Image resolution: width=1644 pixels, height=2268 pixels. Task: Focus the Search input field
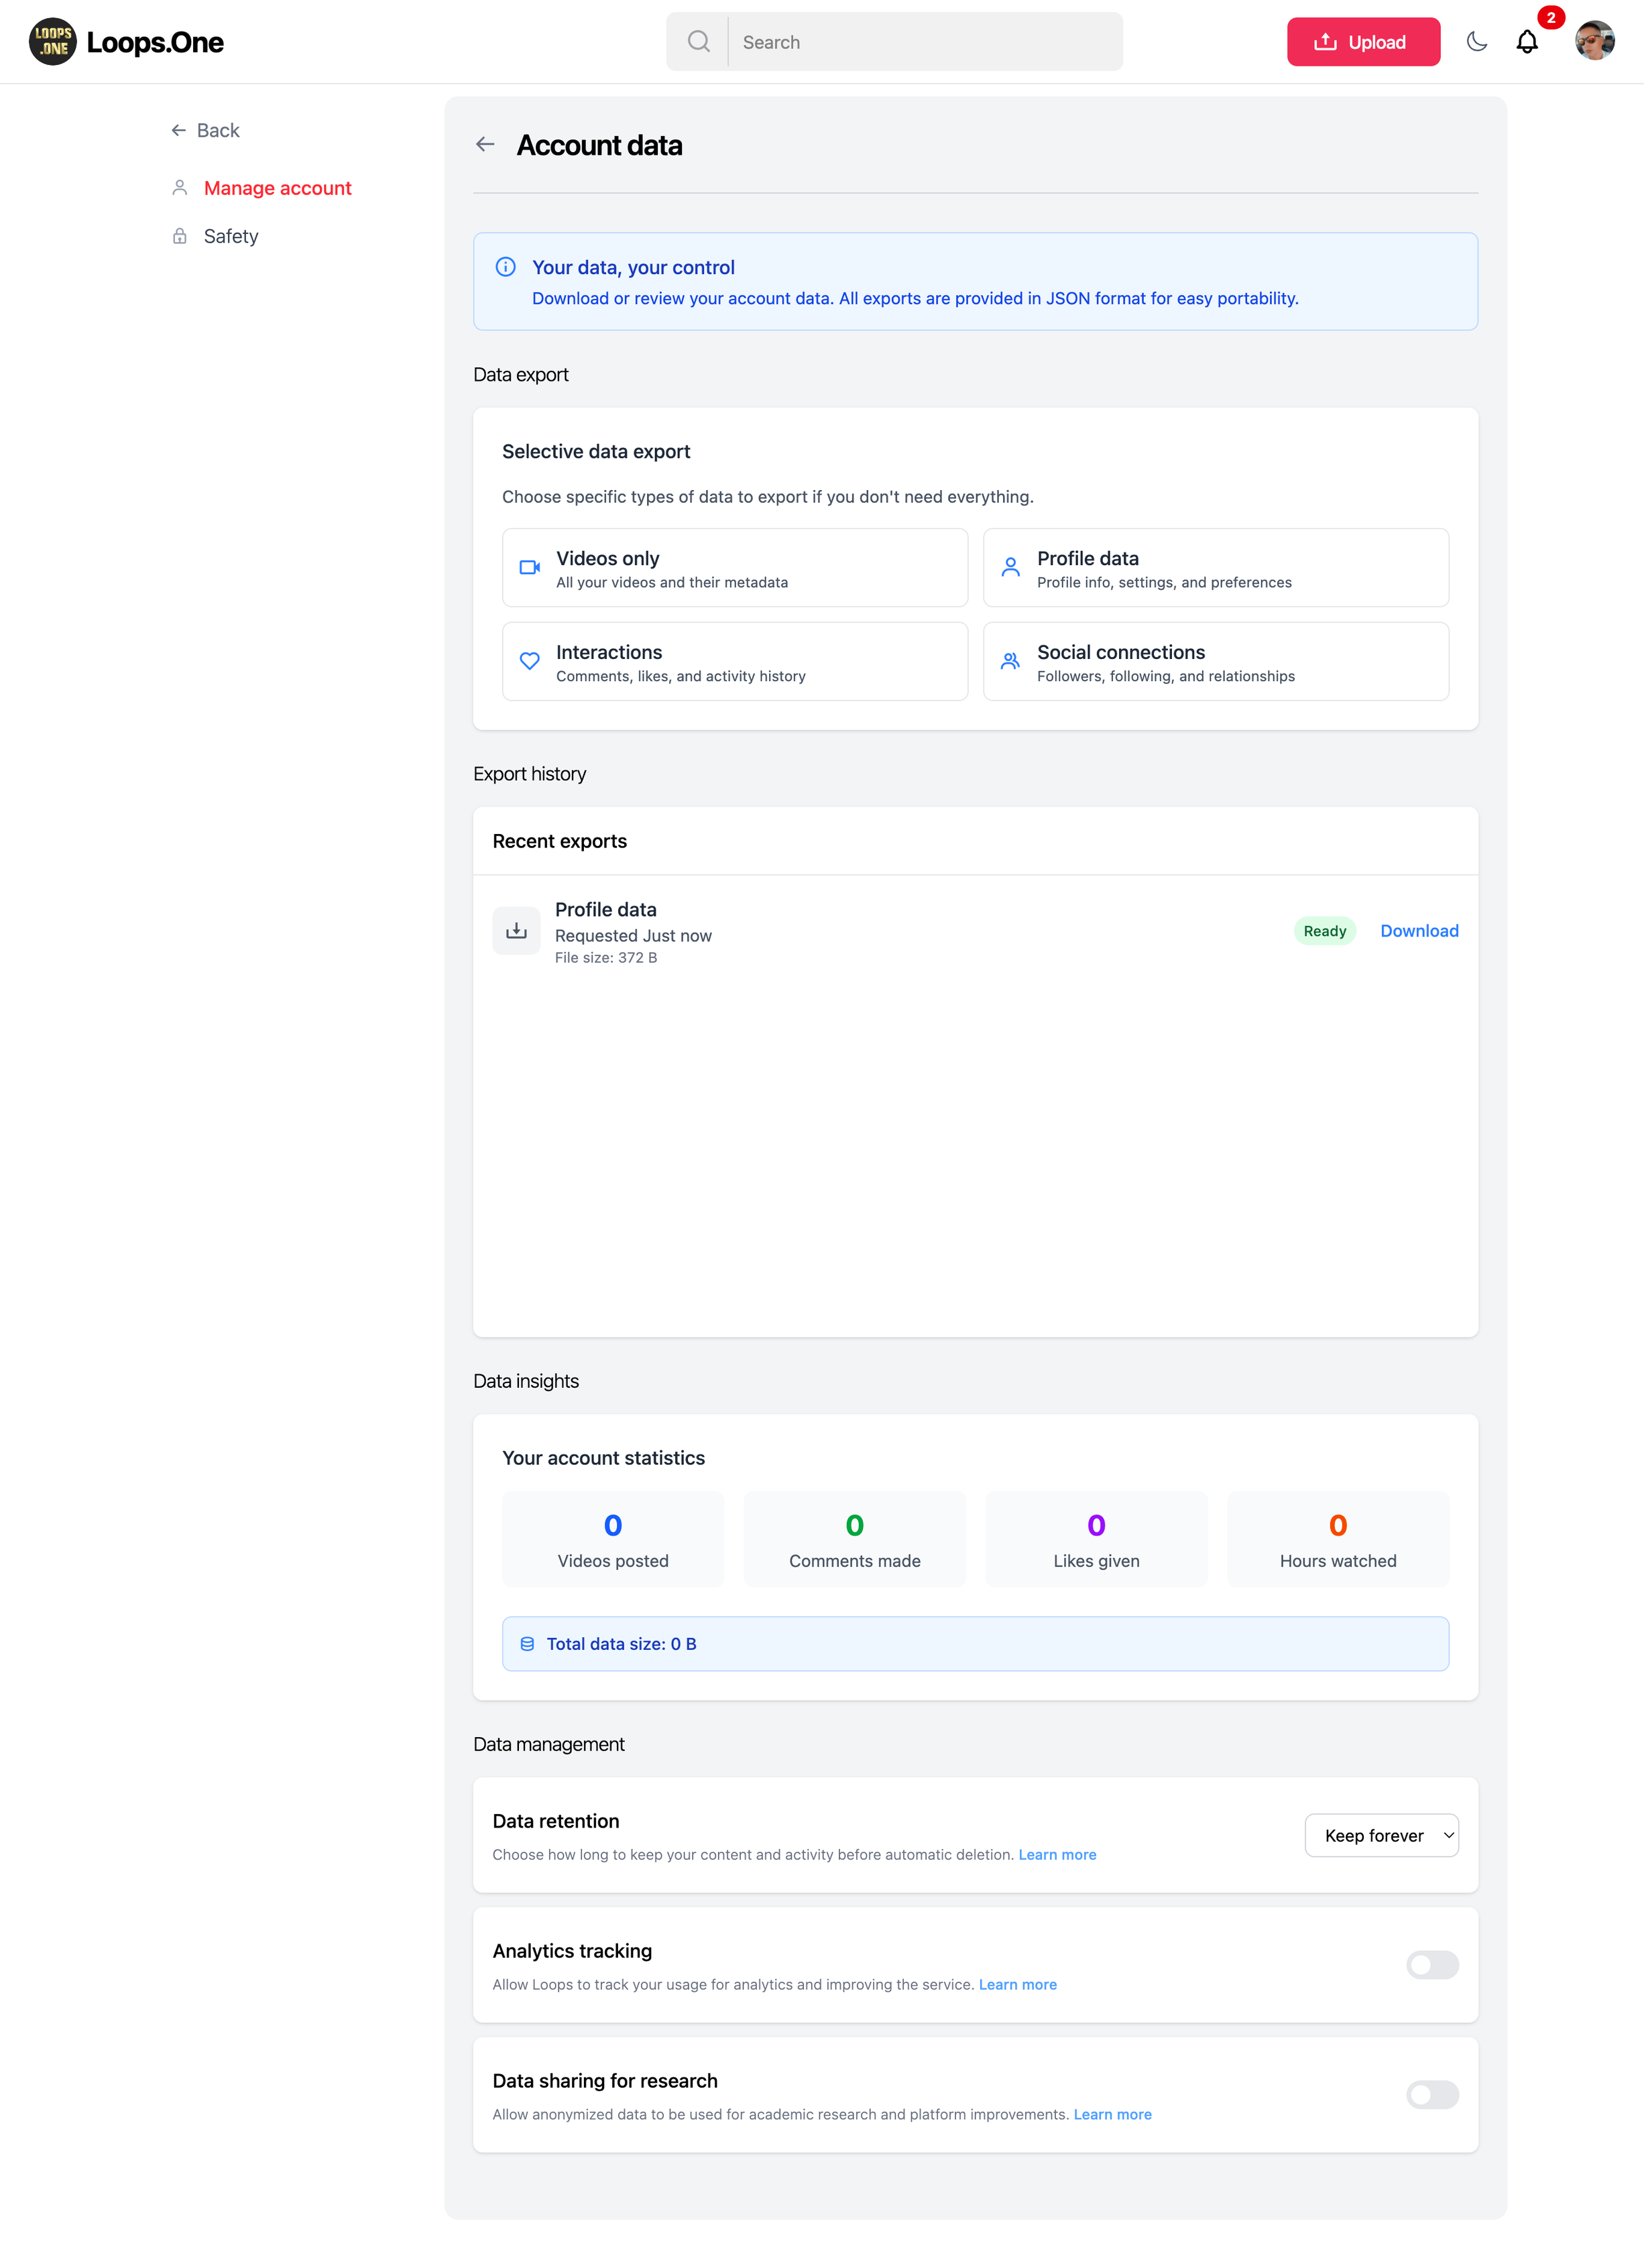click(x=924, y=42)
